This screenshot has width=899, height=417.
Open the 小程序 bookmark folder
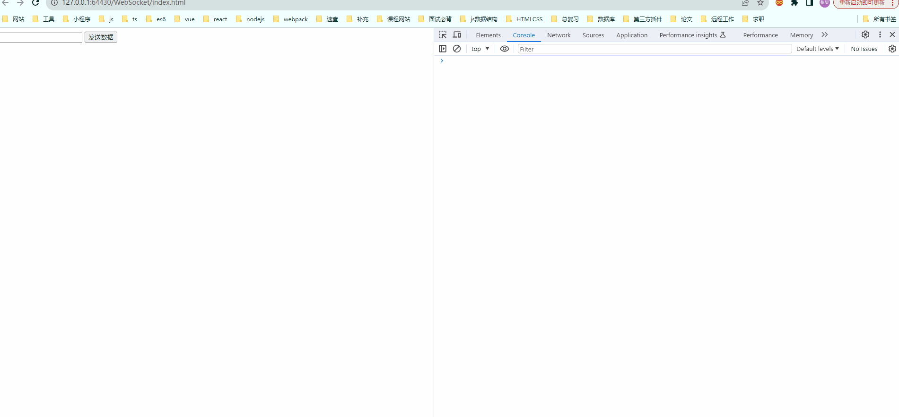click(x=77, y=19)
